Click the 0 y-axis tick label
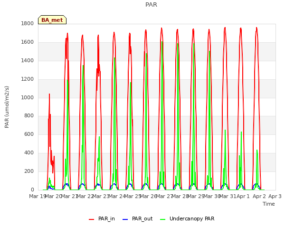The height and width of the screenshot is (228, 304). (32, 190)
